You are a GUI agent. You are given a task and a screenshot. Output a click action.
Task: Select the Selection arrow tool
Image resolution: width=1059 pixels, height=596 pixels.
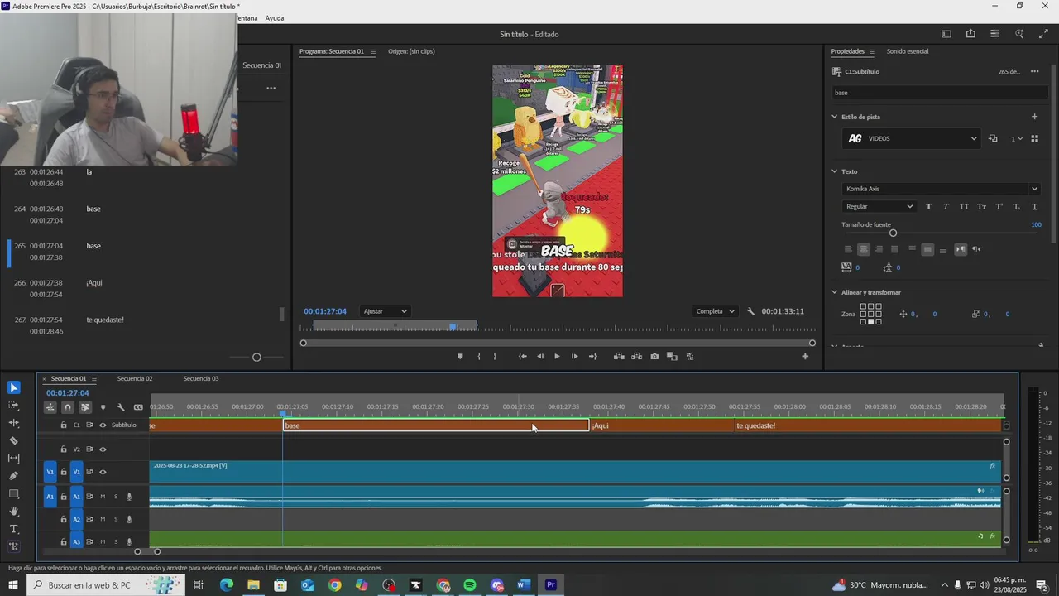(13, 387)
